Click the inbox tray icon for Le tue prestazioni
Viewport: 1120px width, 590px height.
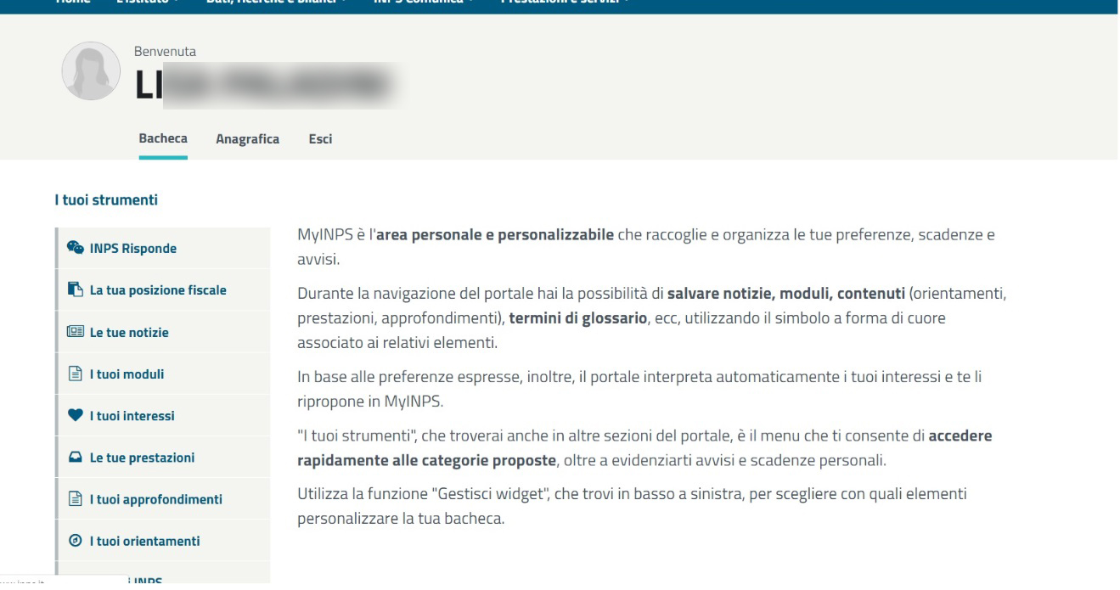click(x=75, y=458)
